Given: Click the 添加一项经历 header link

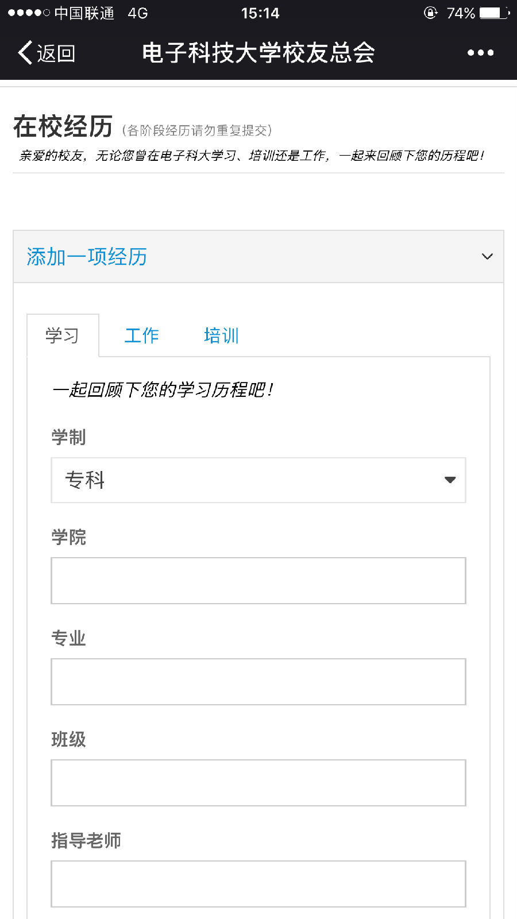Looking at the screenshot, I should tap(87, 257).
